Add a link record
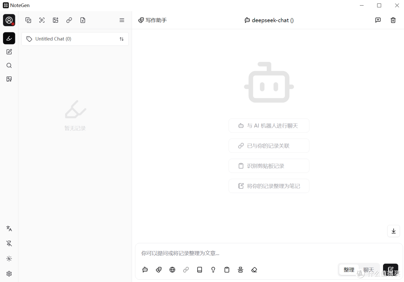The height and width of the screenshot is (282, 404). [x=69, y=20]
